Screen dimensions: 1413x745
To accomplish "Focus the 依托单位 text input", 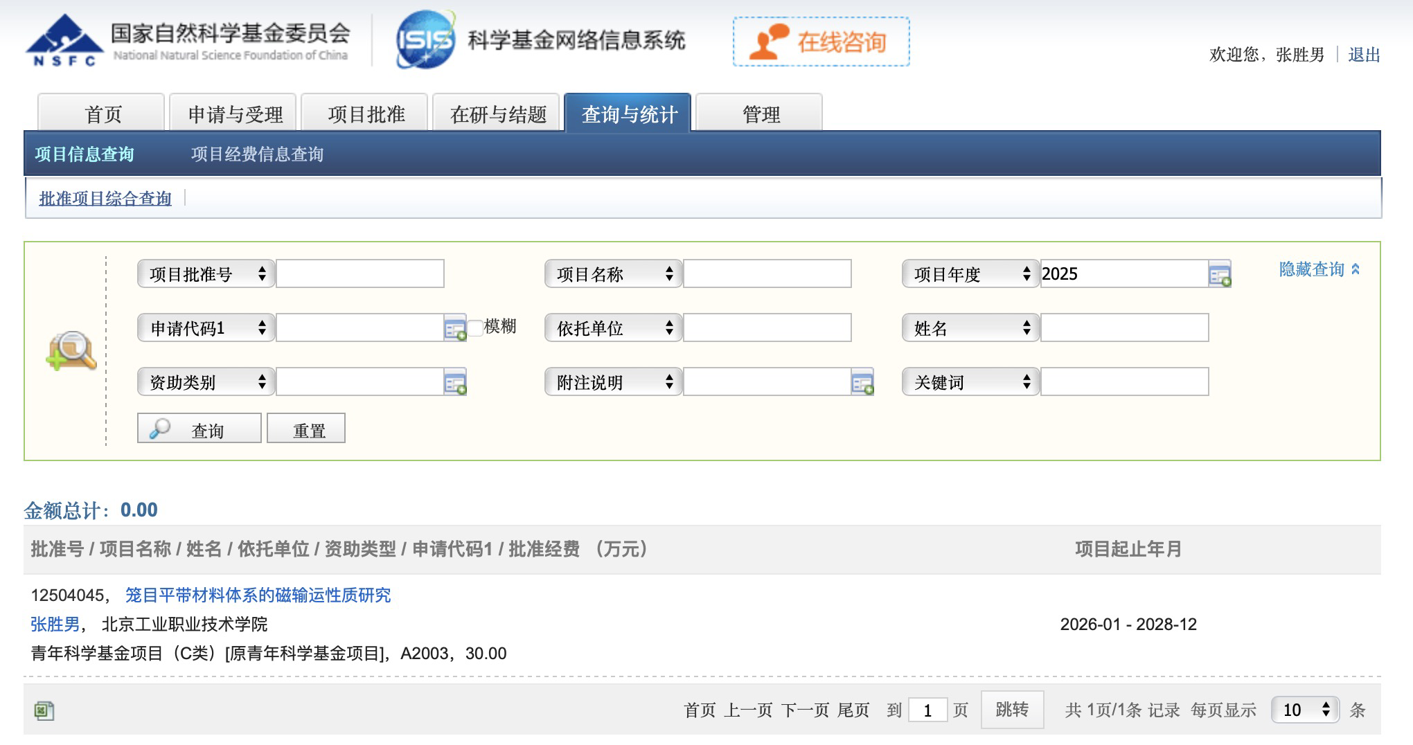I will 767,327.
